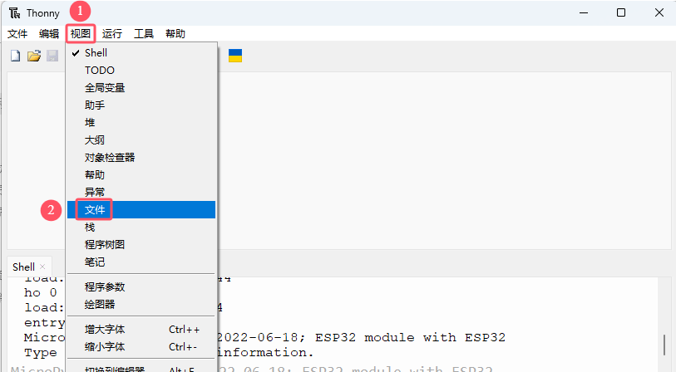Image resolution: width=676 pixels, height=372 pixels.
Task: Click the "ESP32 module with ESP32" shell text
Action: [x=410, y=338]
